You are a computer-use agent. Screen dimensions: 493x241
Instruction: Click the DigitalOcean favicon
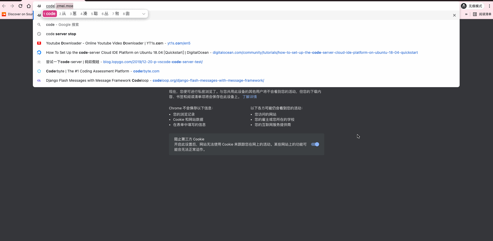click(39, 52)
